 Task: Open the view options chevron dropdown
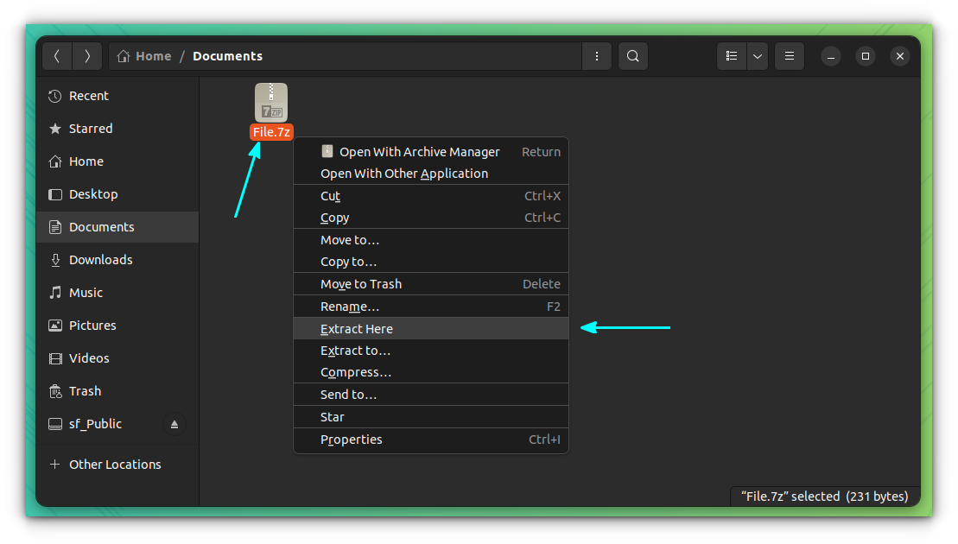[758, 55]
